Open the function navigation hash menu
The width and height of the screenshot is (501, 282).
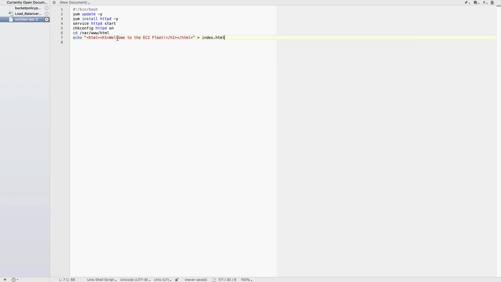pyautogui.click(x=485, y=3)
